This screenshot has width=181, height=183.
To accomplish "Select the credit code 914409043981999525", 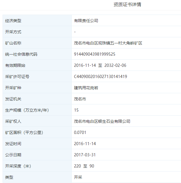I will [x=94, y=54].
